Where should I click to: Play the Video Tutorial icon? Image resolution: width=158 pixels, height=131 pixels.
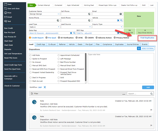click(139, 48)
